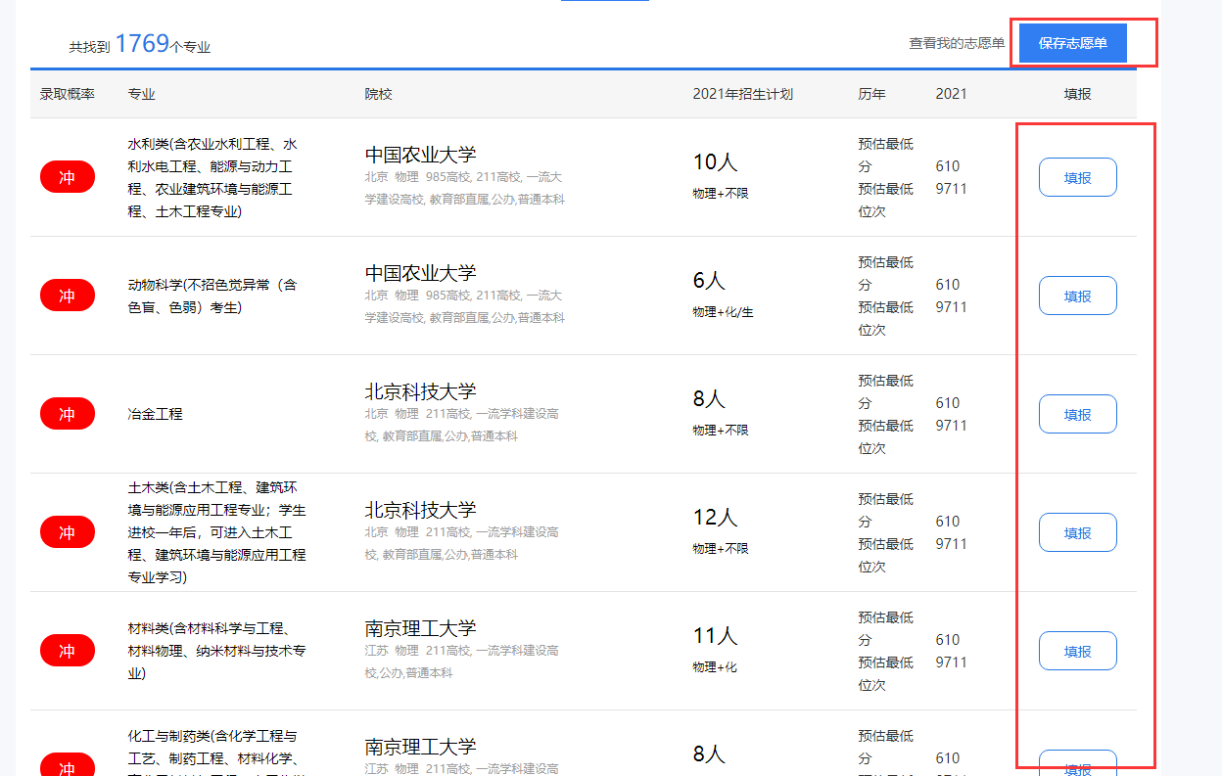The height and width of the screenshot is (776, 1222).
Task: Click the 11人 enrollment plan figure
Action: (716, 636)
